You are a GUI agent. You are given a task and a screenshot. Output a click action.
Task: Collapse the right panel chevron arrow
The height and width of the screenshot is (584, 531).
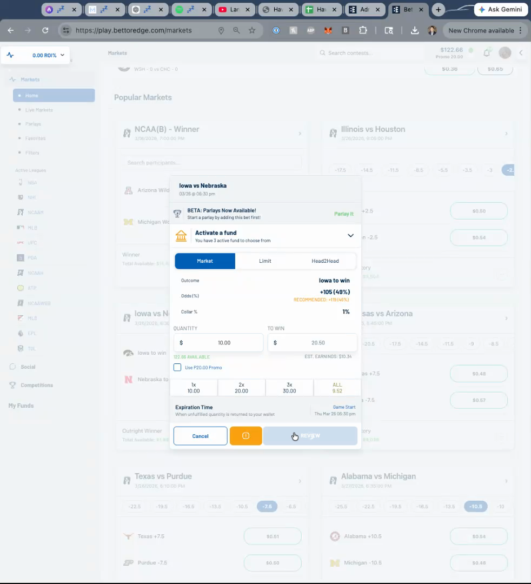[521, 53]
